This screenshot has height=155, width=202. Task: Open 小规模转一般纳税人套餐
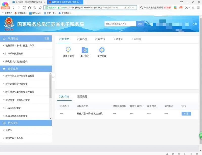(17, 100)
